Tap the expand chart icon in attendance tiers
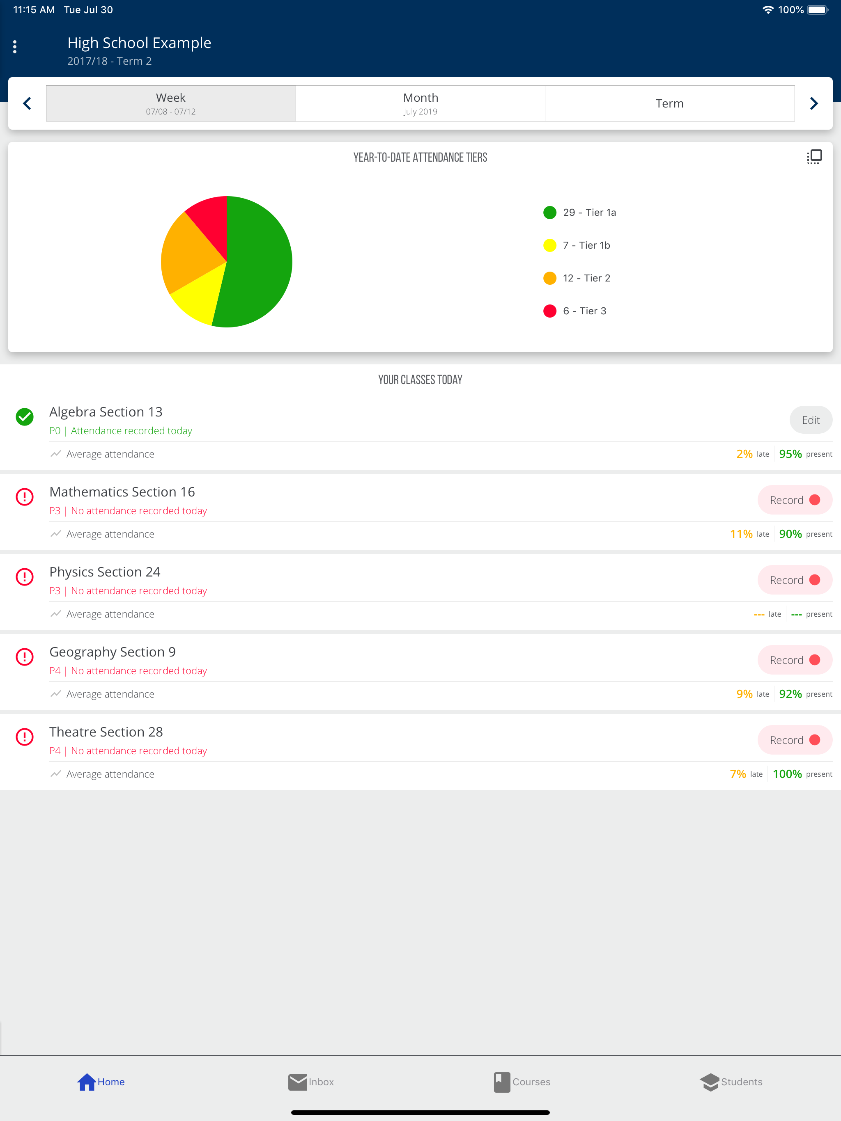Viewport: 841px width, 1121px height. (x=814, y=157)
